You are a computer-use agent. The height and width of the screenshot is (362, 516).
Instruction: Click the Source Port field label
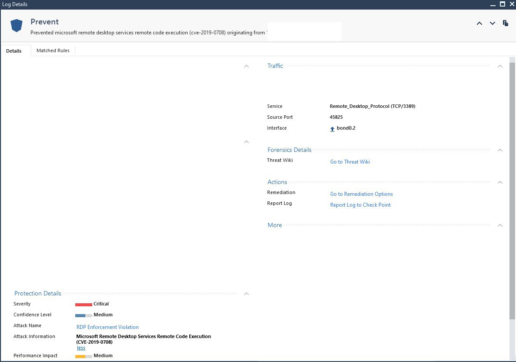coord(280,117)
